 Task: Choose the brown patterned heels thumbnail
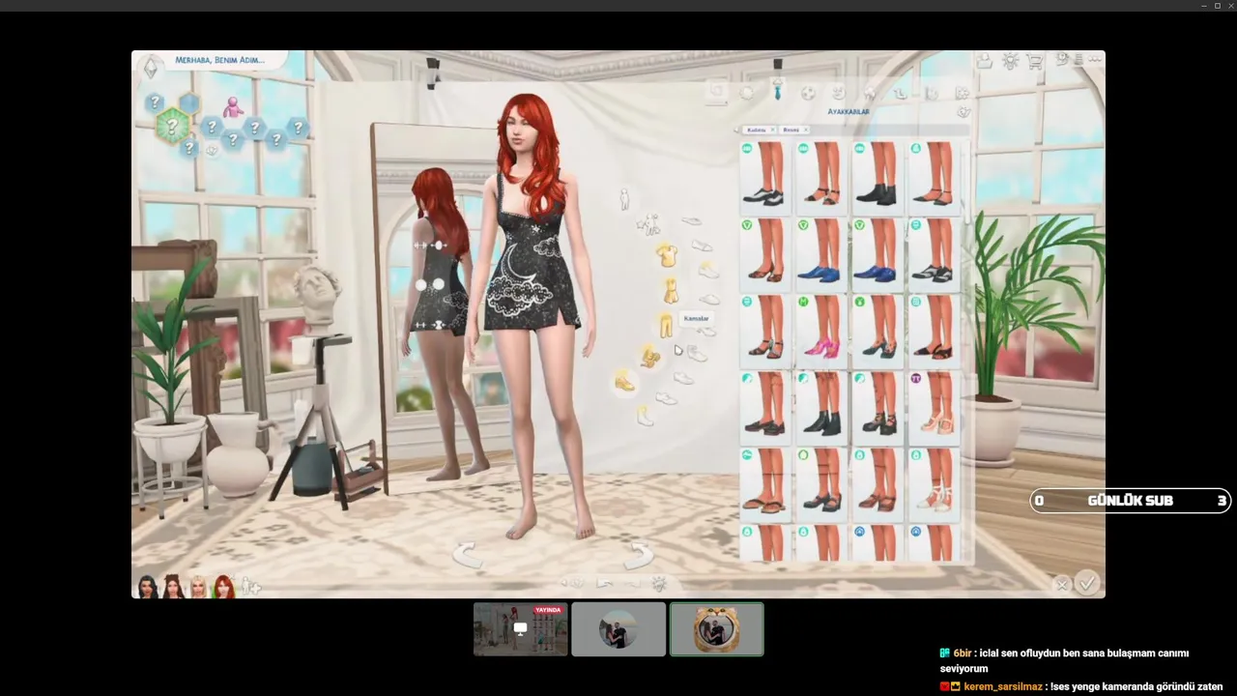(x=766, y=254)
